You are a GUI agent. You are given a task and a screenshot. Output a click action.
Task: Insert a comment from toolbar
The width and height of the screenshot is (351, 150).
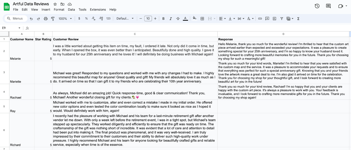(267, 19)
